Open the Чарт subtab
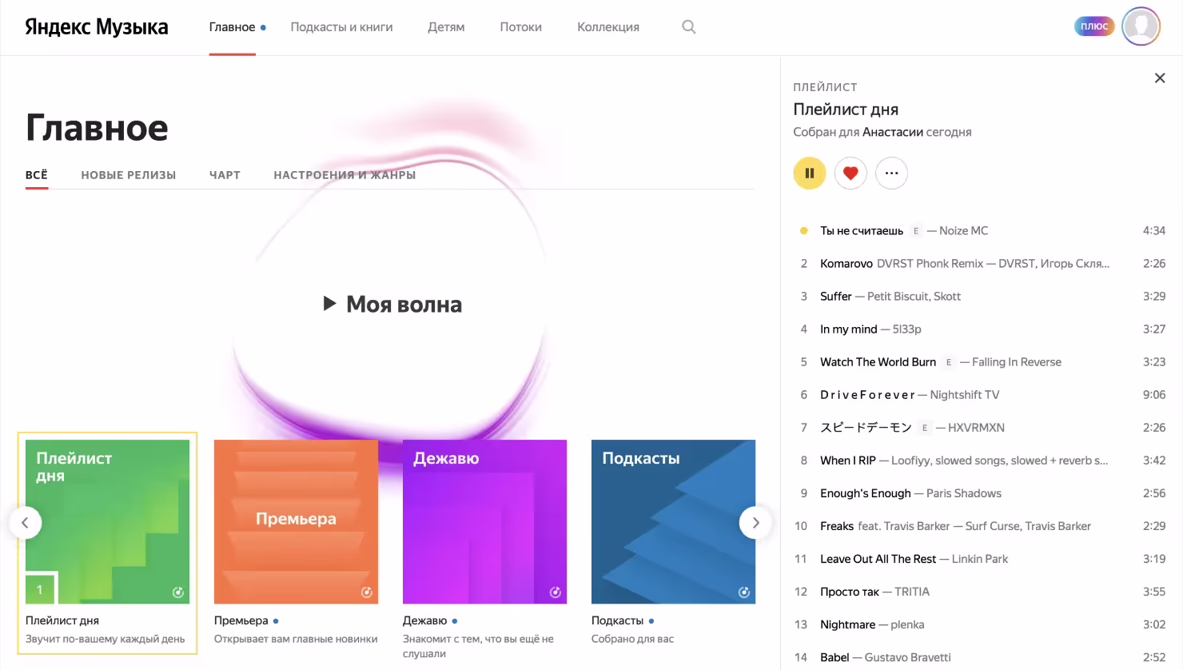This screenshot has height=670, width=1183. (x=225, y=175)
